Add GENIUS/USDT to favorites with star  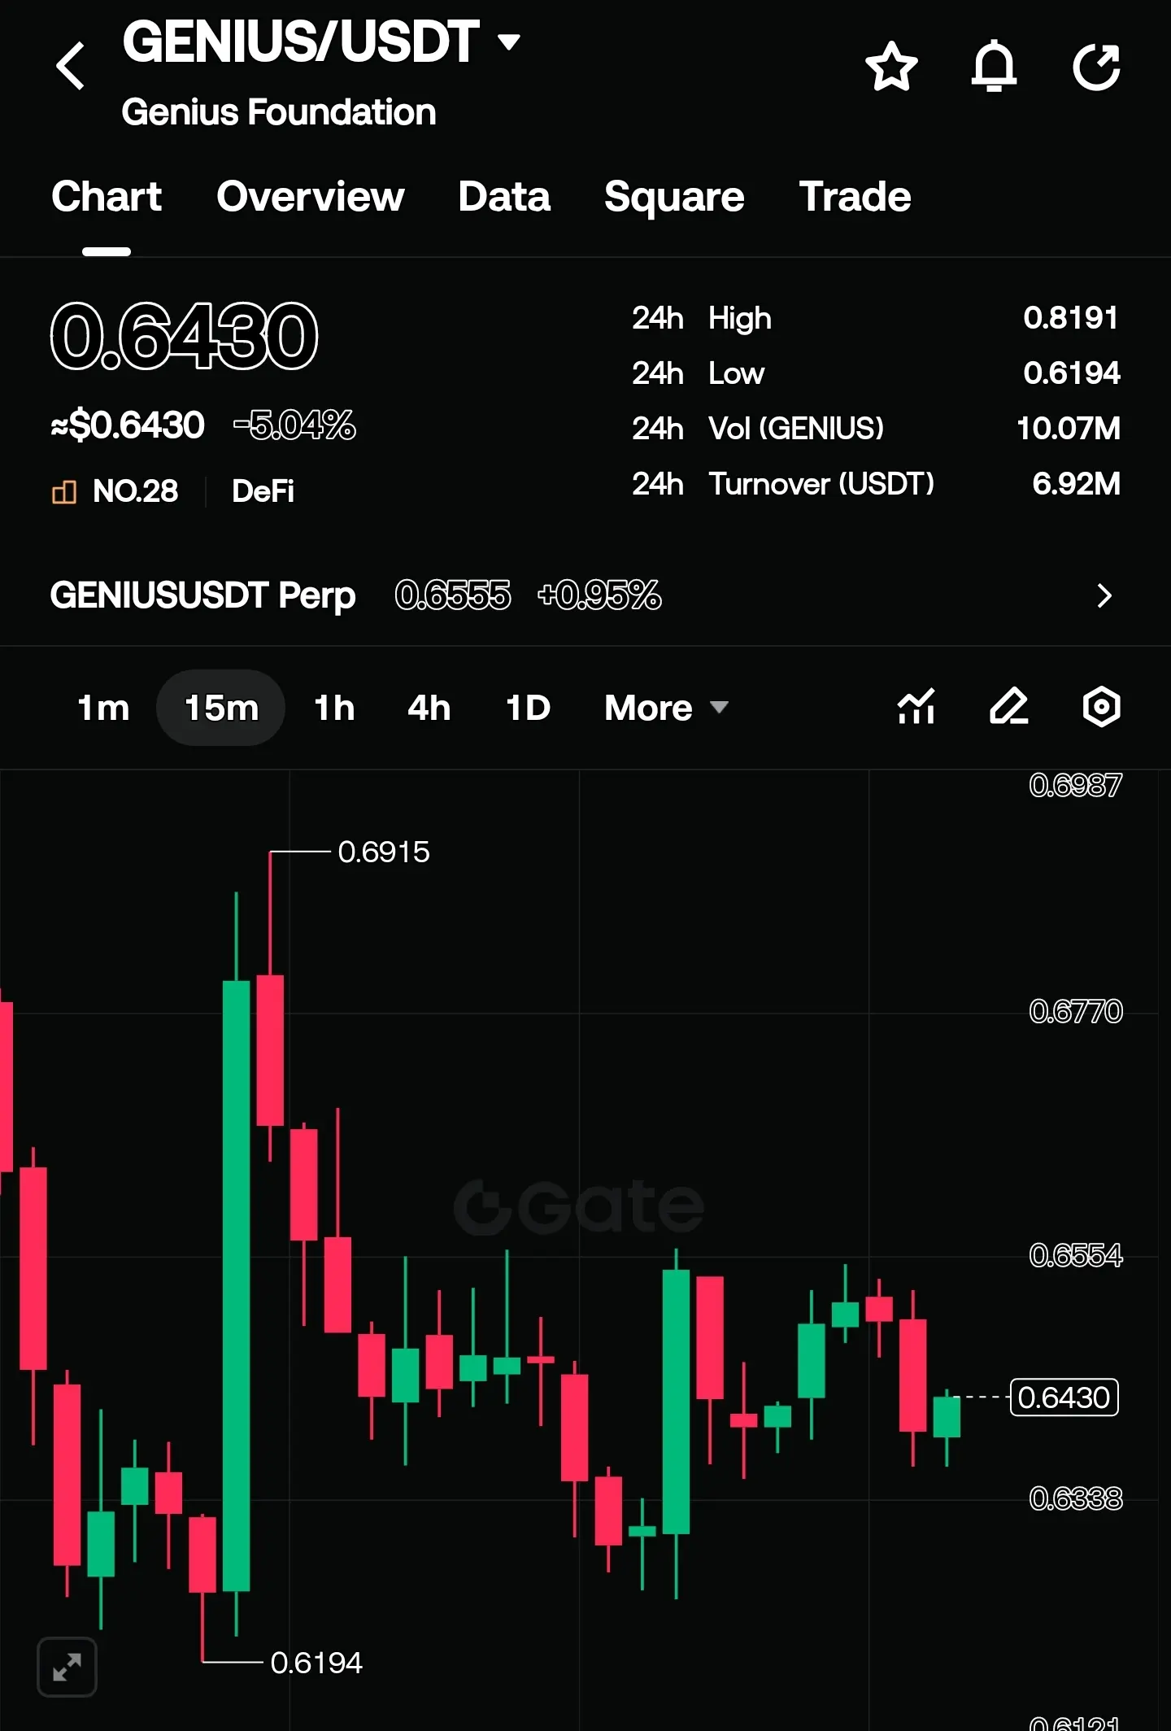click(x=891, y=66)
